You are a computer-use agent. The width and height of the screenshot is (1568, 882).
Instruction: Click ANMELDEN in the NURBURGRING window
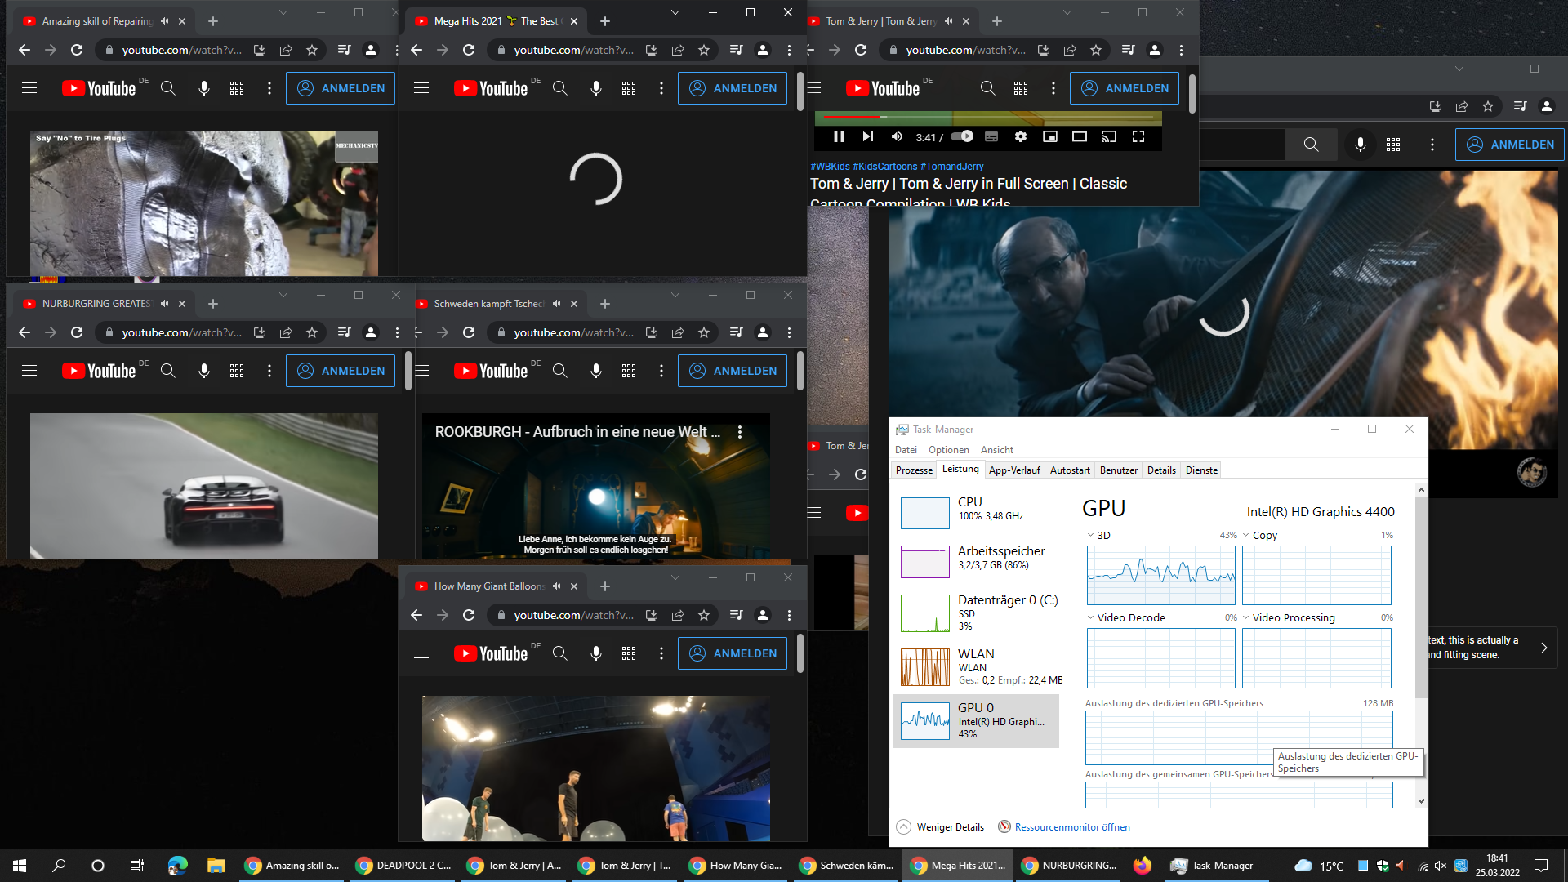click(x=341, y=371)
